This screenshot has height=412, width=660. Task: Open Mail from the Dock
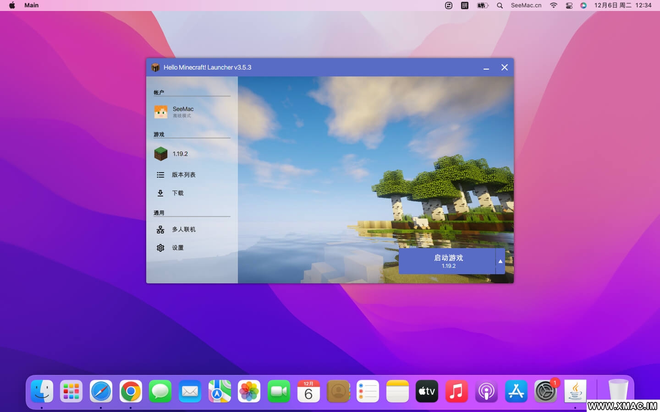(x=190, y=391)
